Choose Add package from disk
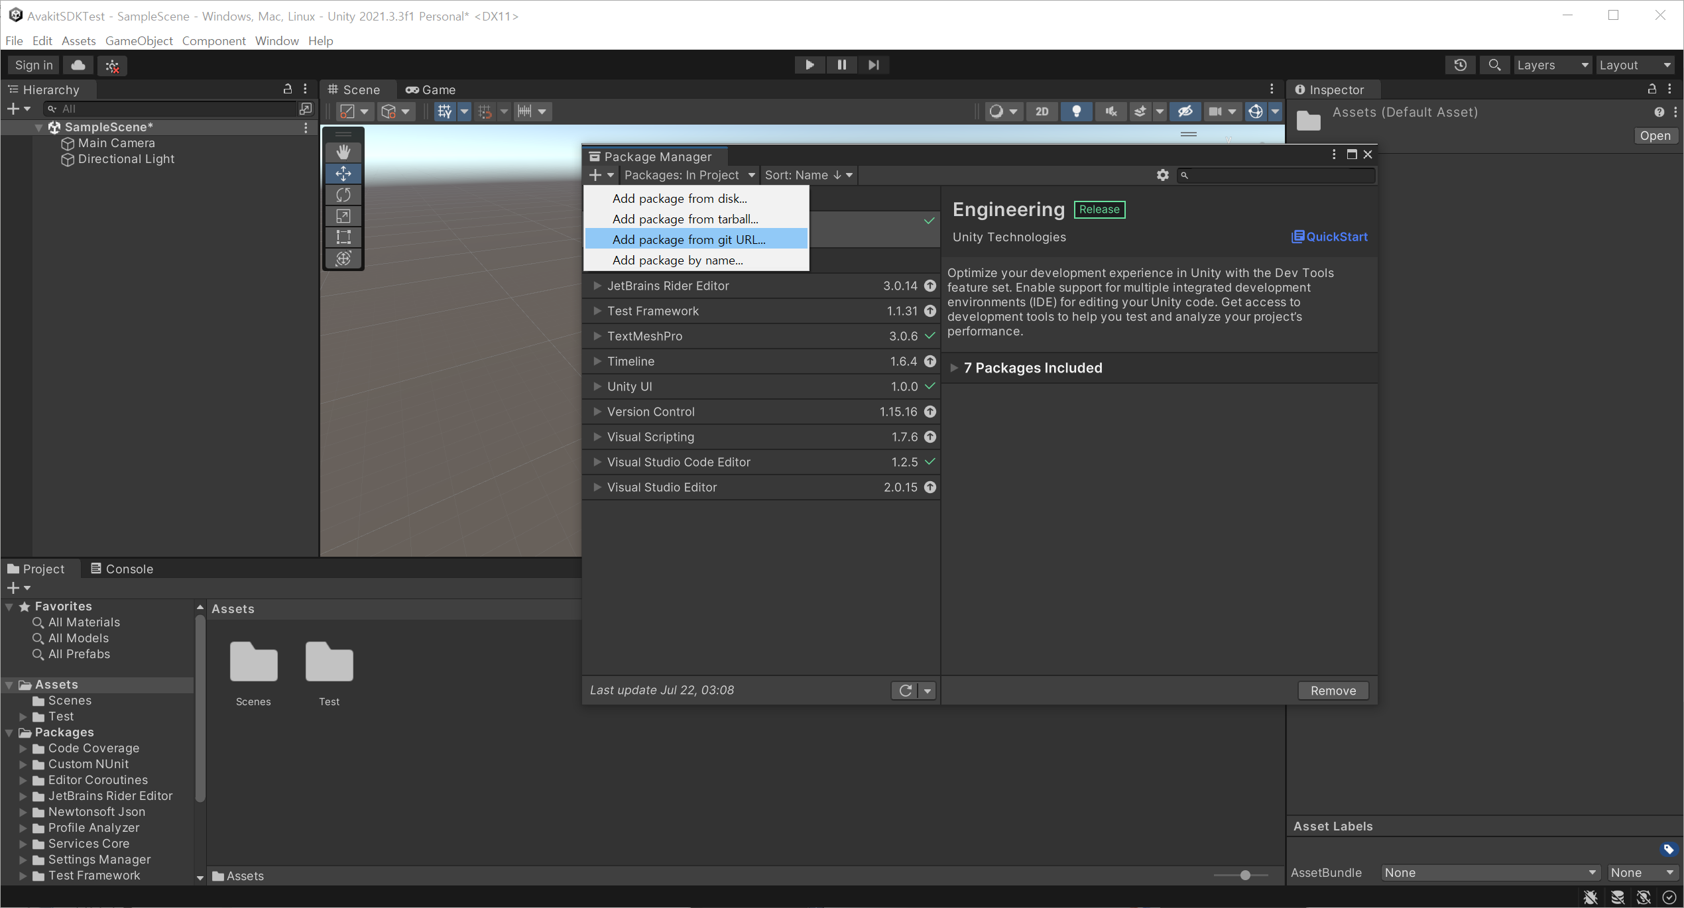Screen dimensions: 1684x908 695,198
